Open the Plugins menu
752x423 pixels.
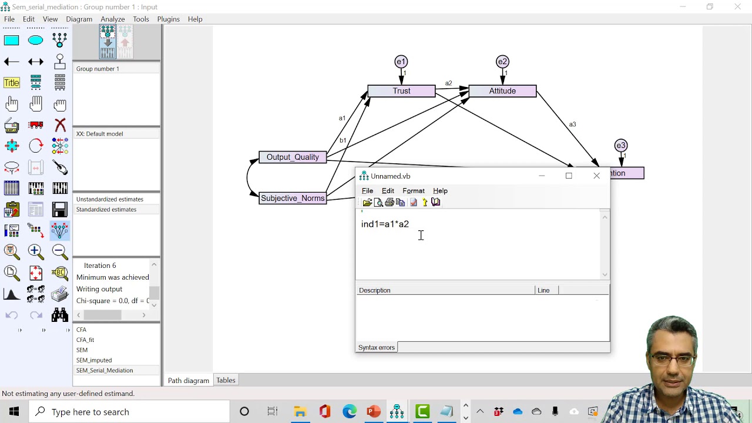coord(168,19)
